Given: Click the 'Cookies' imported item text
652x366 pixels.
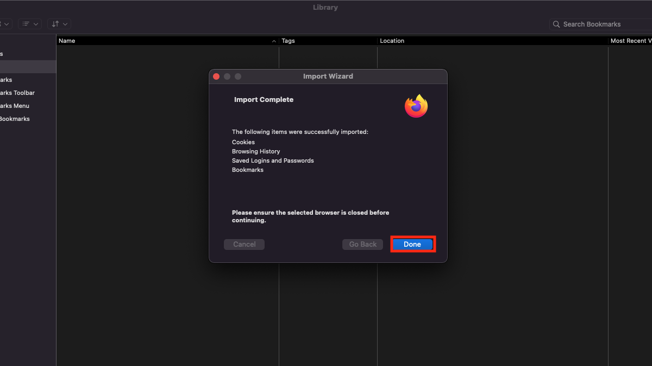Looking at the screenshot, I should pyautogui.click(x=243, y=142).
